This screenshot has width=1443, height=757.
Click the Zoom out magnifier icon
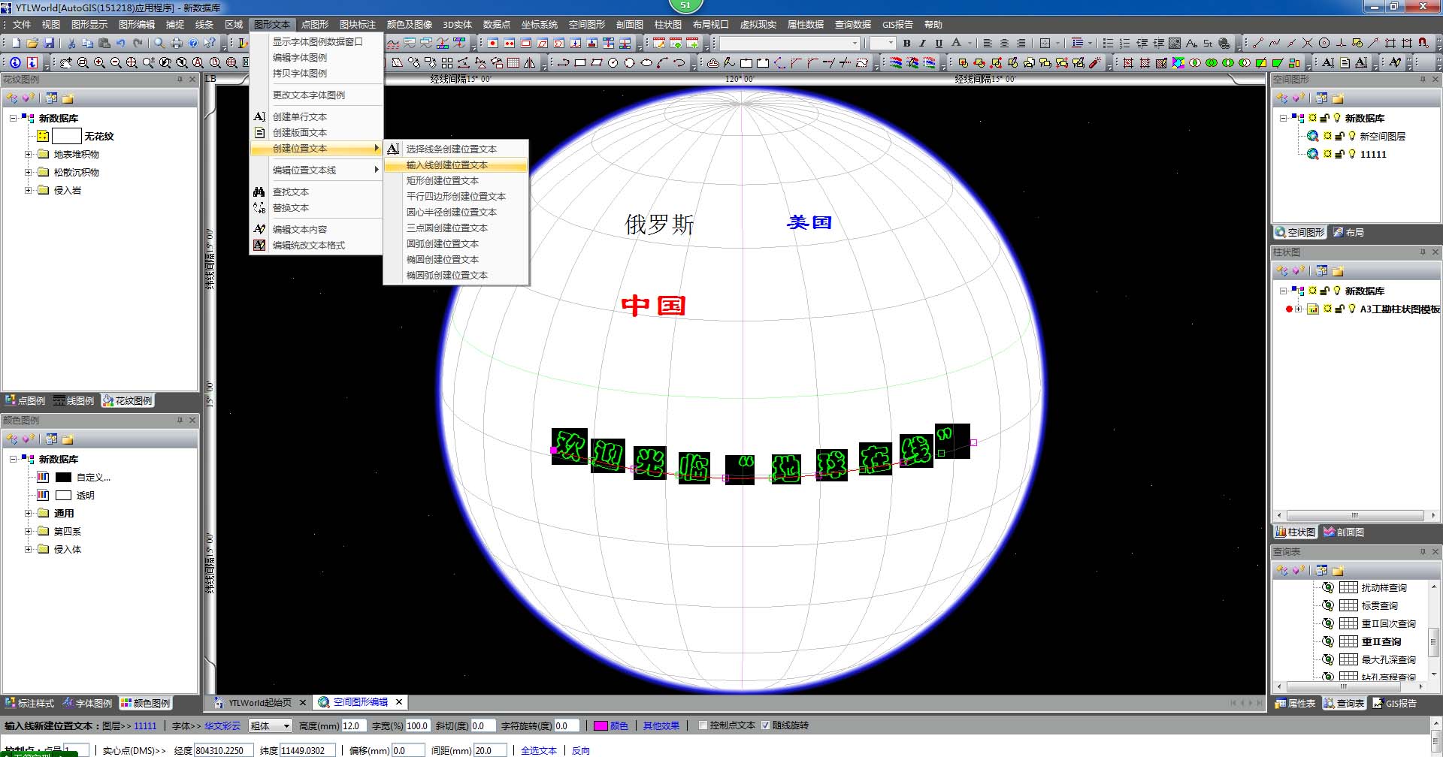point(116,63)
